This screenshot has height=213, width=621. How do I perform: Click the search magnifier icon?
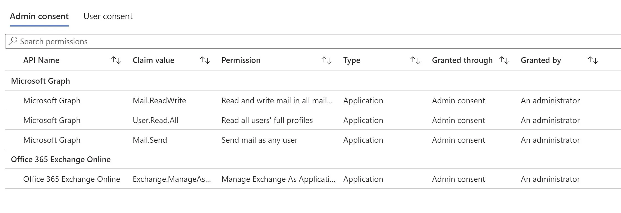coord(13,41)
